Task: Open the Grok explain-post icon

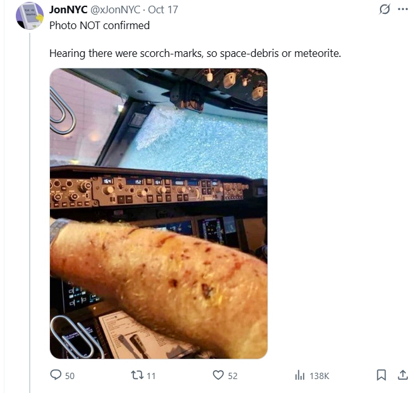Action: pyautogui.click(x=384, y=9)
